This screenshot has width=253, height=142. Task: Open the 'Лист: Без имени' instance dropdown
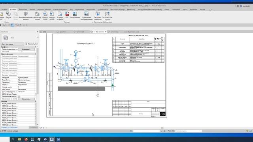click(x=12, y=44)
